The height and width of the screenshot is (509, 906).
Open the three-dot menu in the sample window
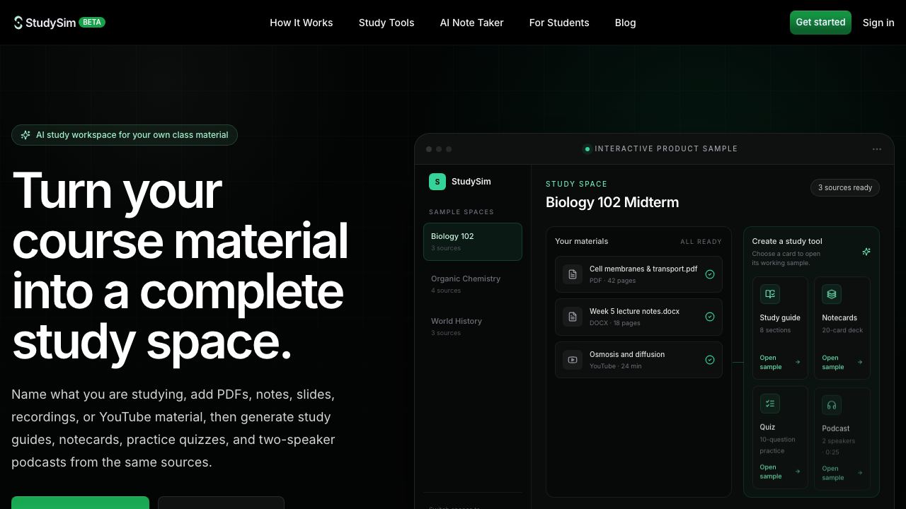click(x=877, y=149)
